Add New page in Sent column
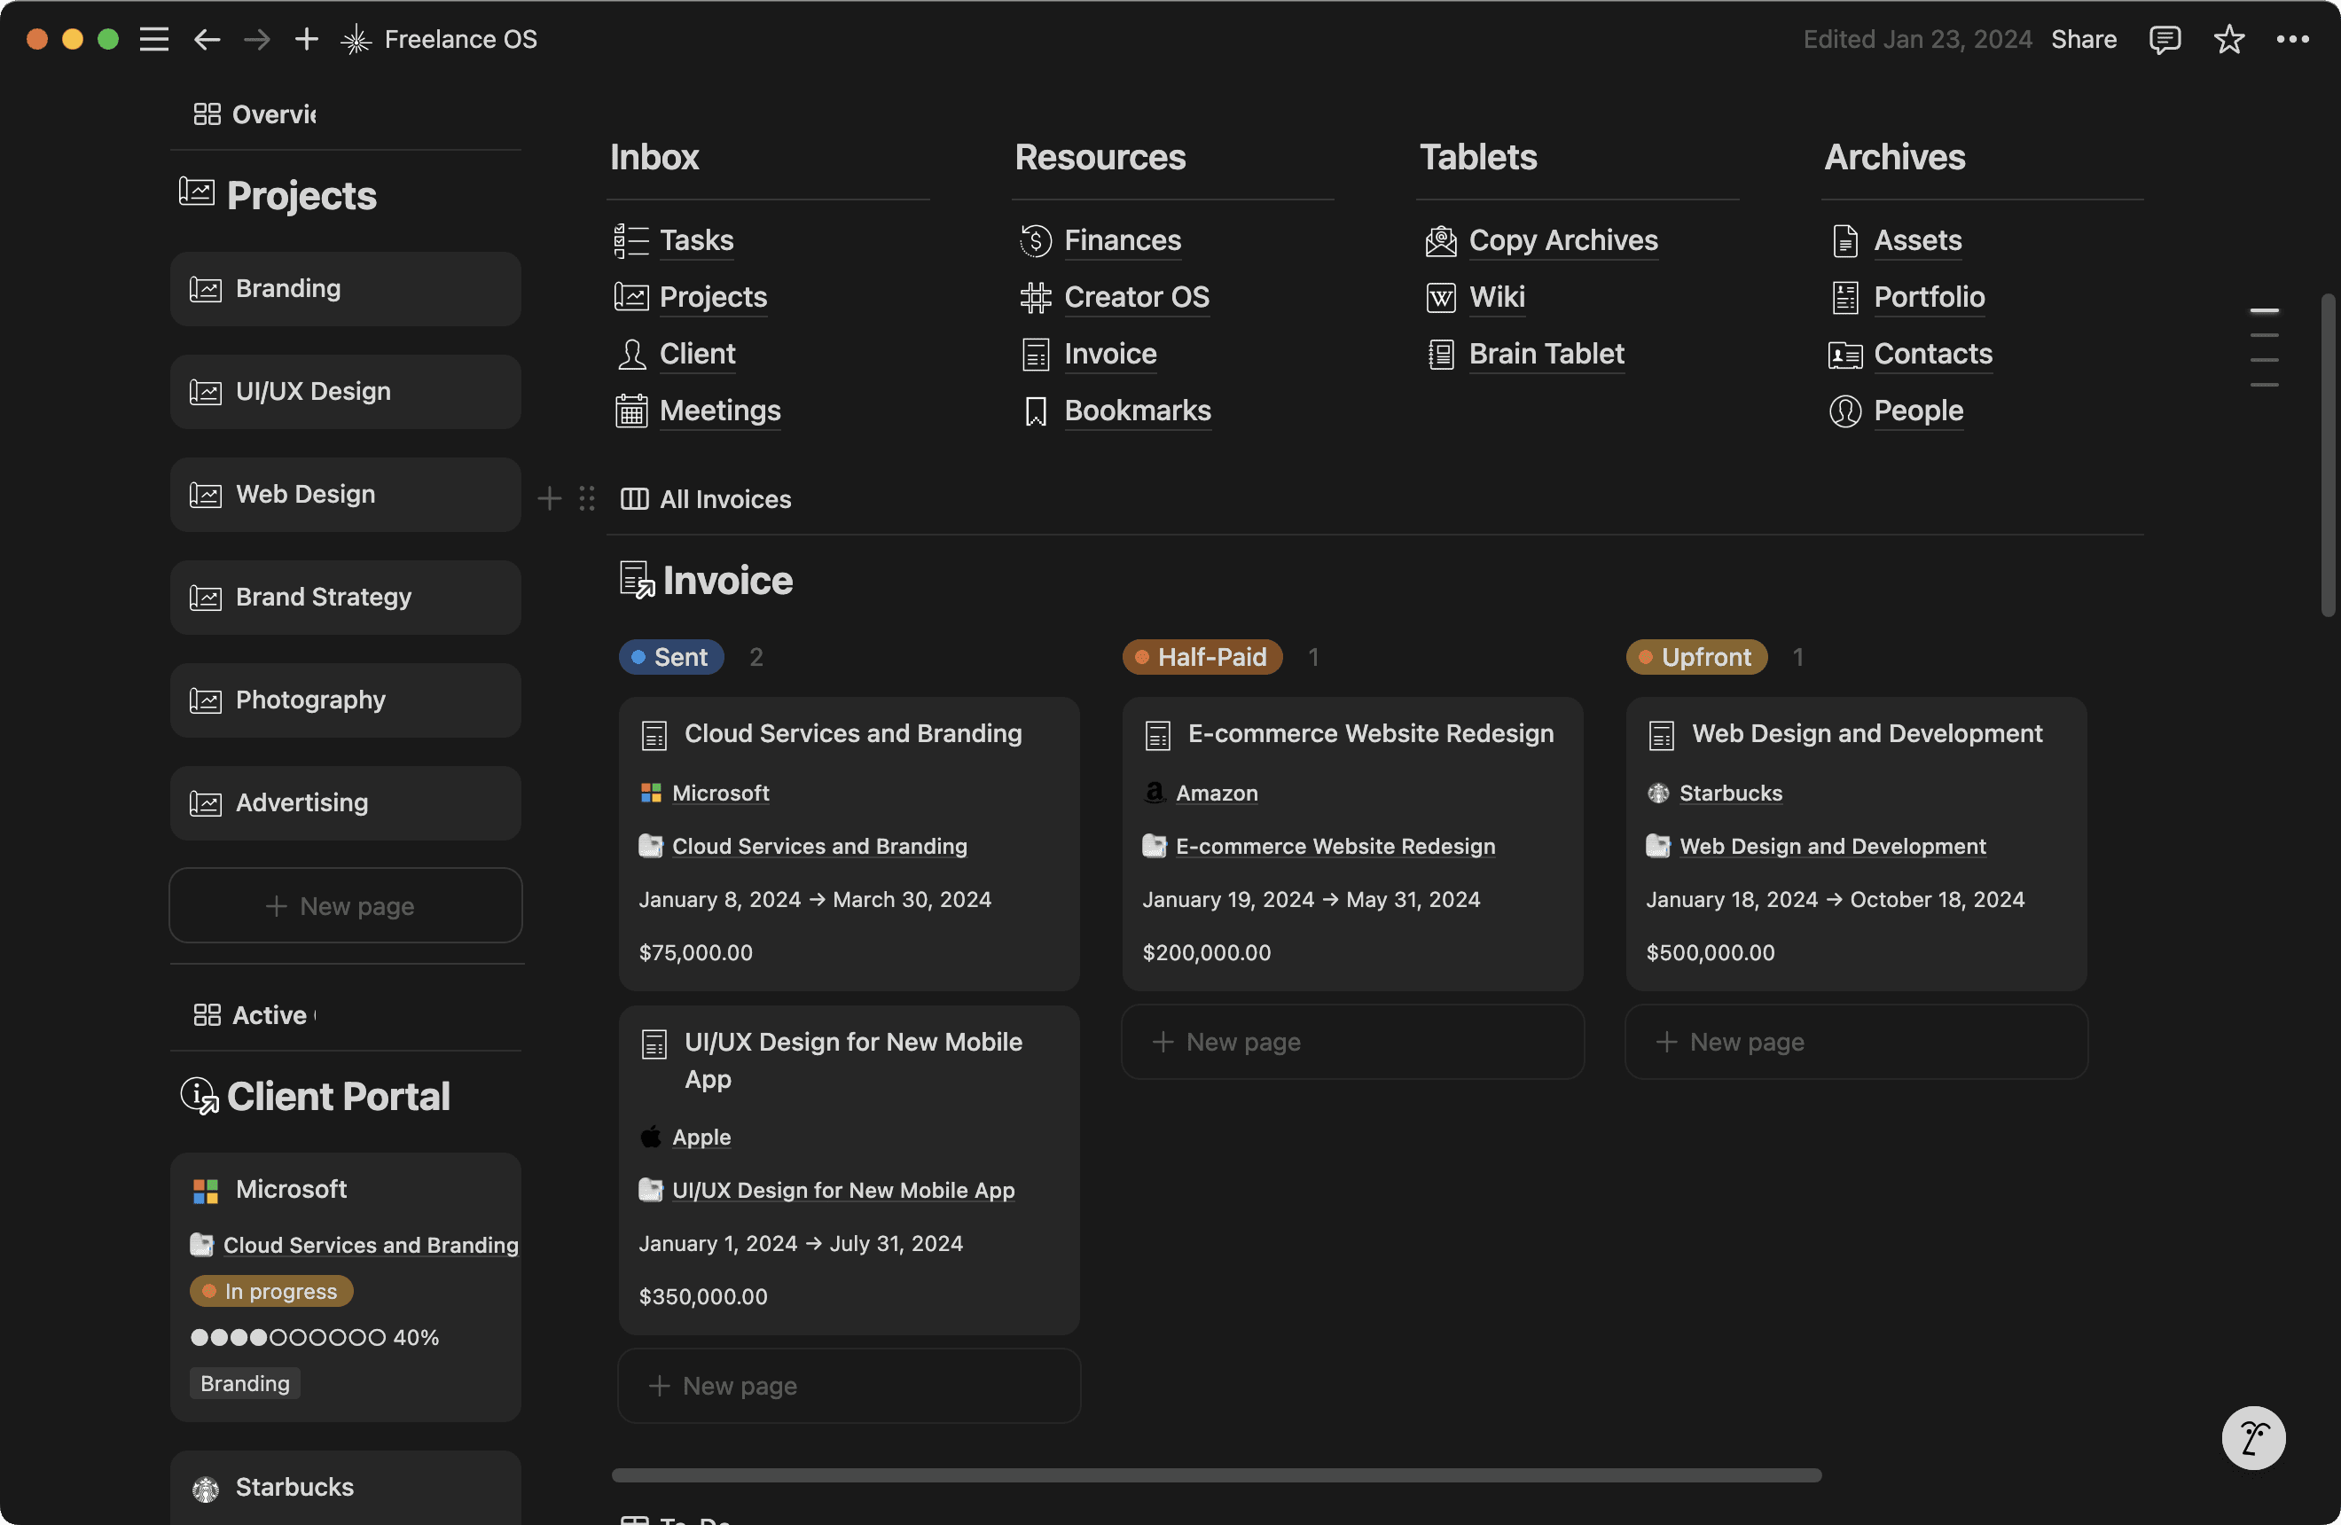 (x=849, y=1386)
